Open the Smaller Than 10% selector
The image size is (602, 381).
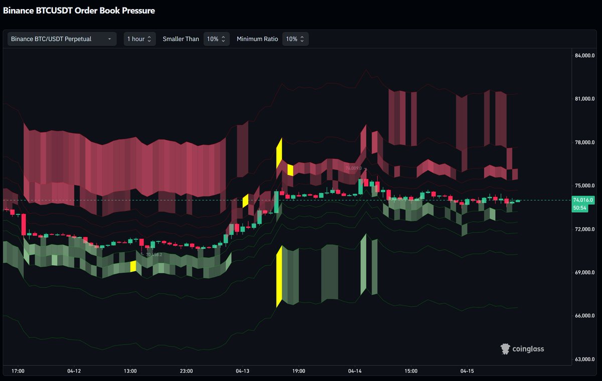tap(217, 39)
